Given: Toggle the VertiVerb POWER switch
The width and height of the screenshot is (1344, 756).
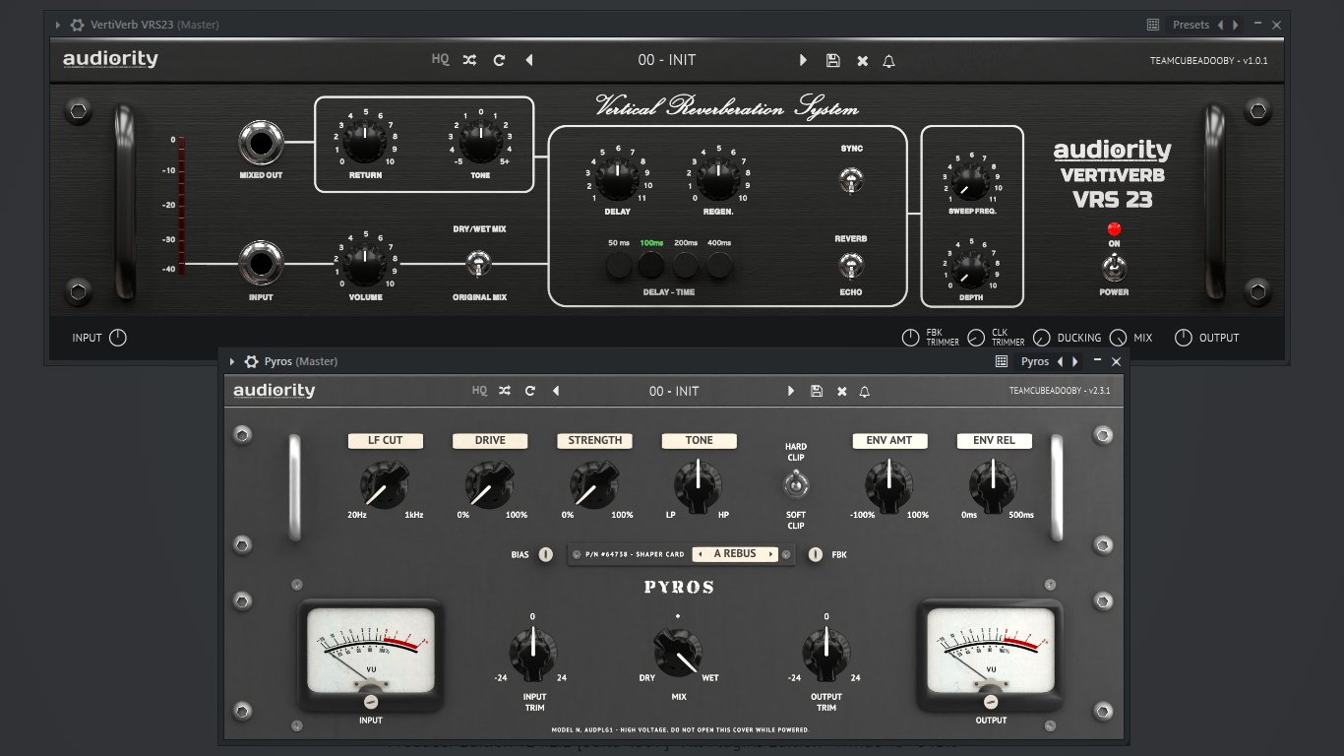Looking at the screenshot, I should [1114, 267].
